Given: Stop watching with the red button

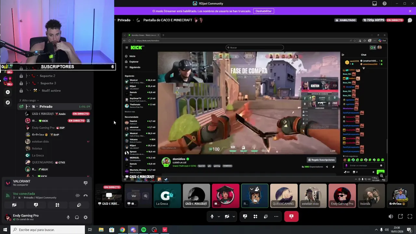Looking at the screenshot, I should click(x=291, y=216).
